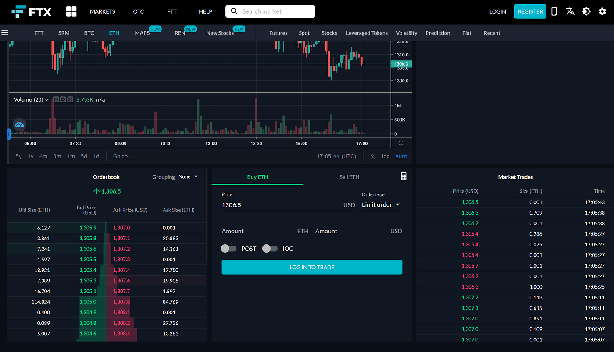
Task: Remove the Volume indicator with X
Action: (x=70, y=99)
